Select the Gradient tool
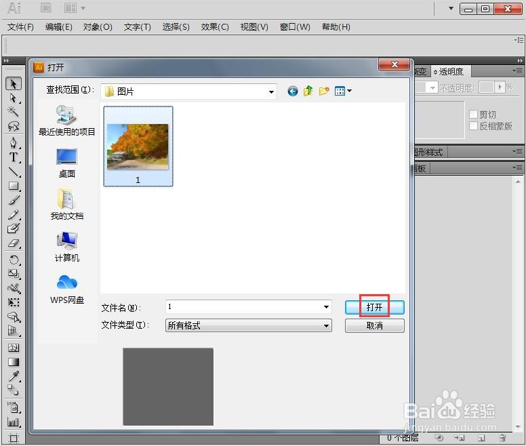The image size is (526, 446). [x=14, y=362]
